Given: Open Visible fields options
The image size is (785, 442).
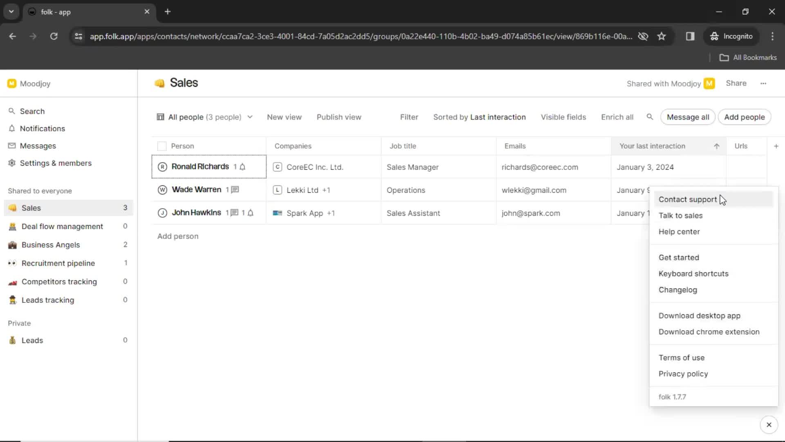Looking at the screenshot, I should coord(563,117).
